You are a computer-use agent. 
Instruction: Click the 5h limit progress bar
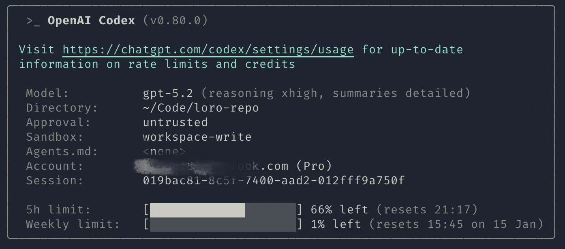click(223, 210)
